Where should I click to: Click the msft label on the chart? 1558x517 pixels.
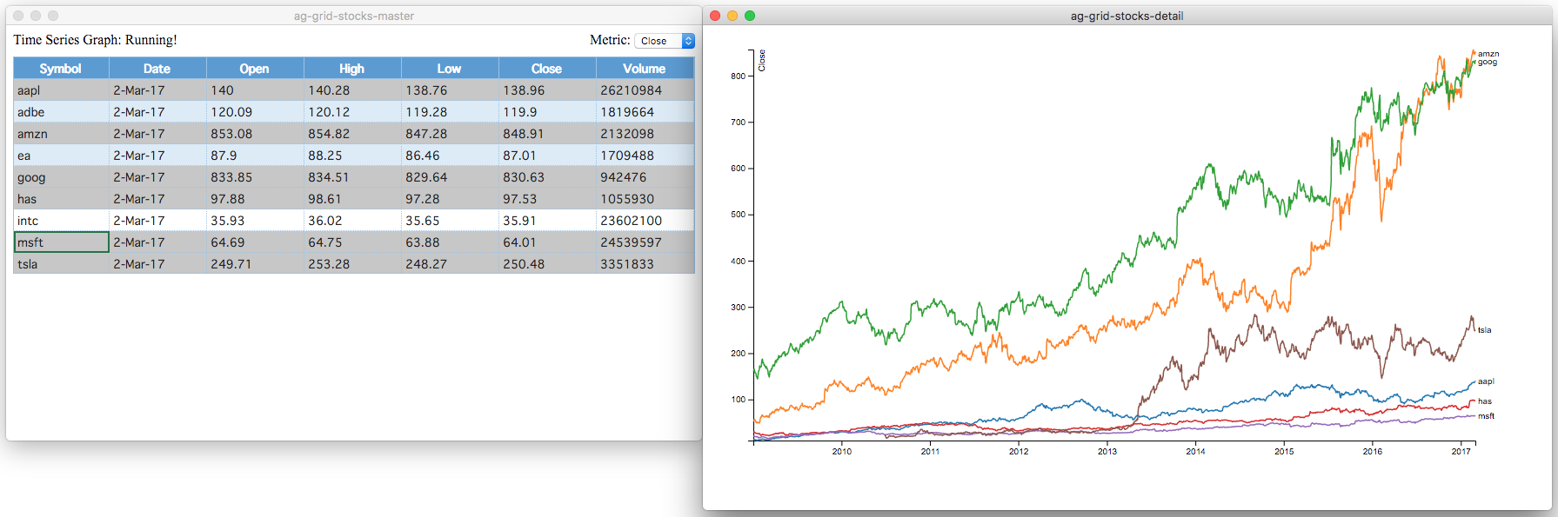tap(1487, 416)
